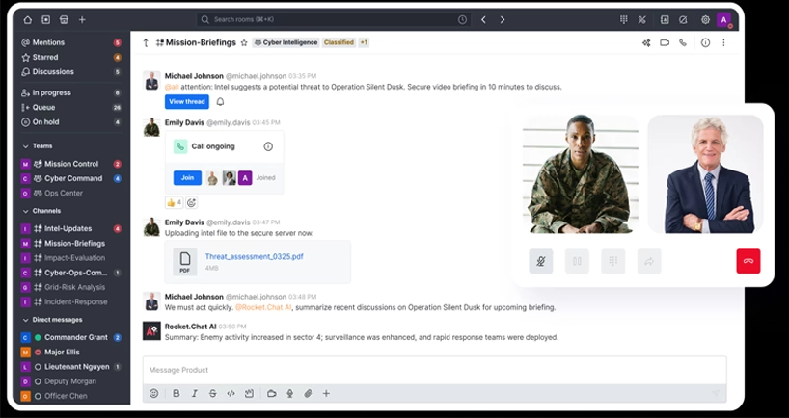Toggle thread notification bell
This screenshot has width=789, height=418.
[x=220, y=101]
